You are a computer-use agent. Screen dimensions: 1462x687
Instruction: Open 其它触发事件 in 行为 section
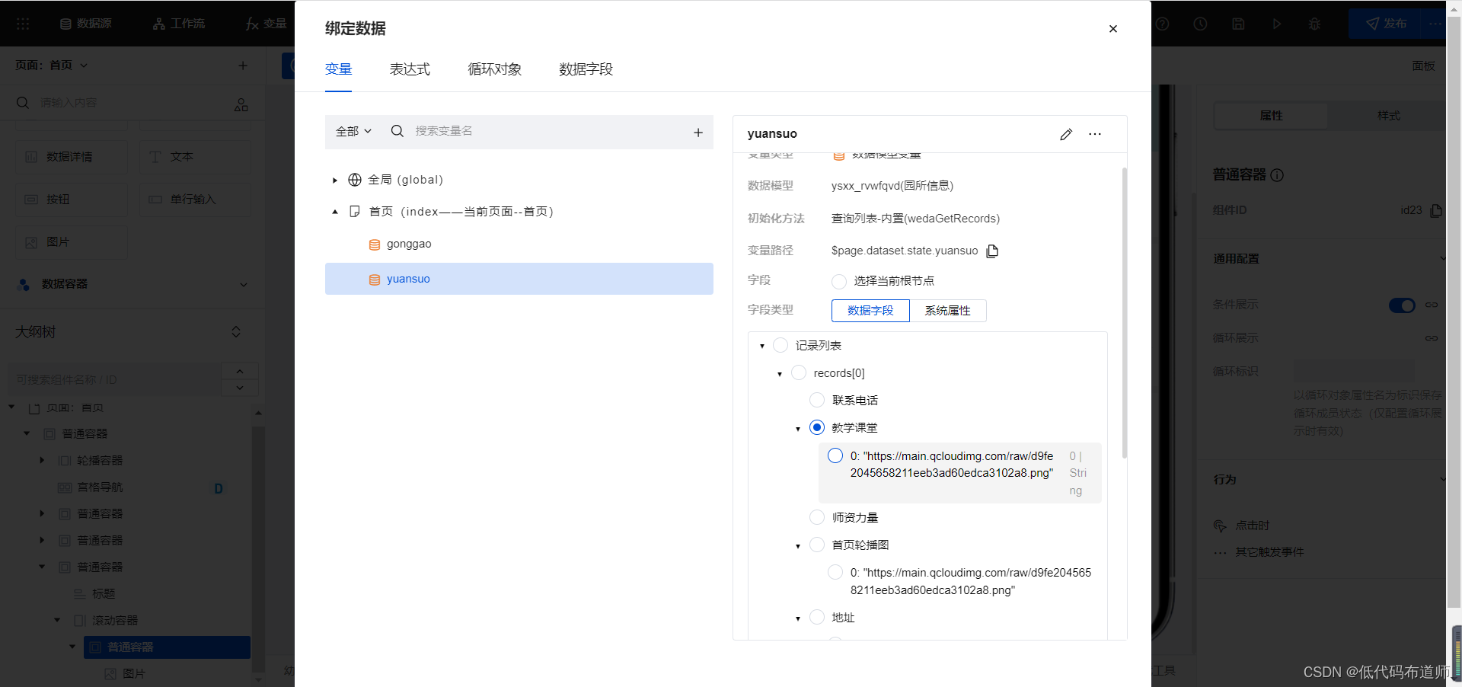click(1269, 552)
